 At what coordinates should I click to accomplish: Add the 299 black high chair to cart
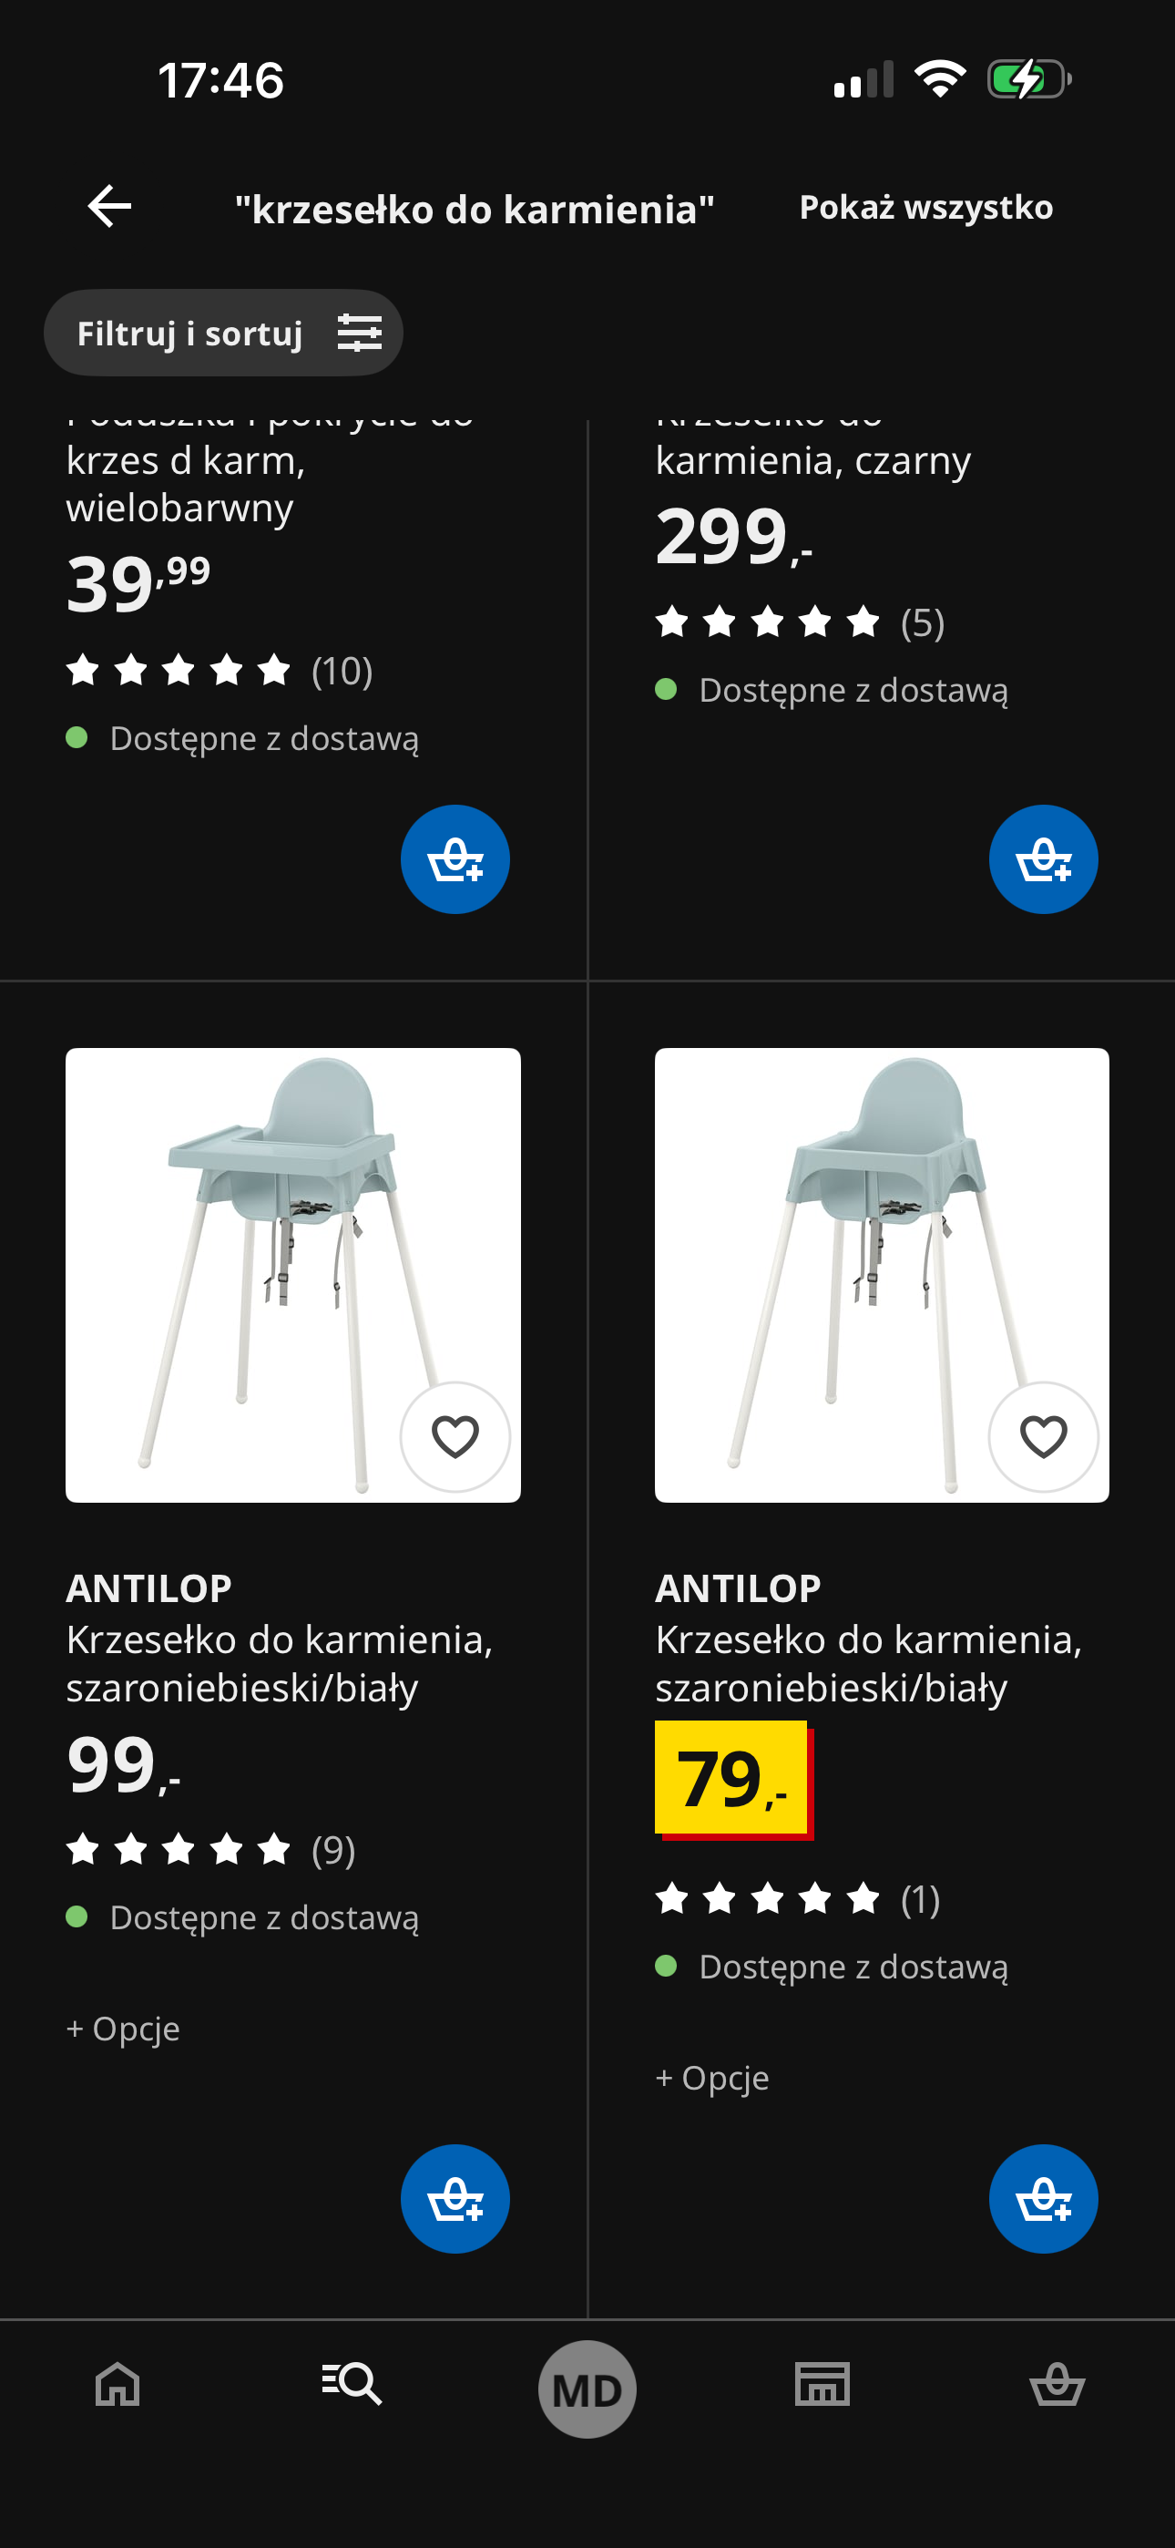click(x=1042, y=858)
